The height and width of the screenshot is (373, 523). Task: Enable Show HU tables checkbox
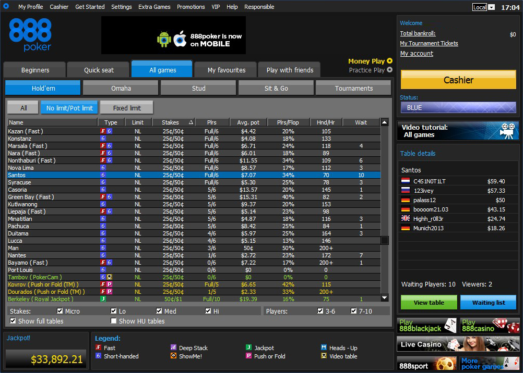coord(114,321)
